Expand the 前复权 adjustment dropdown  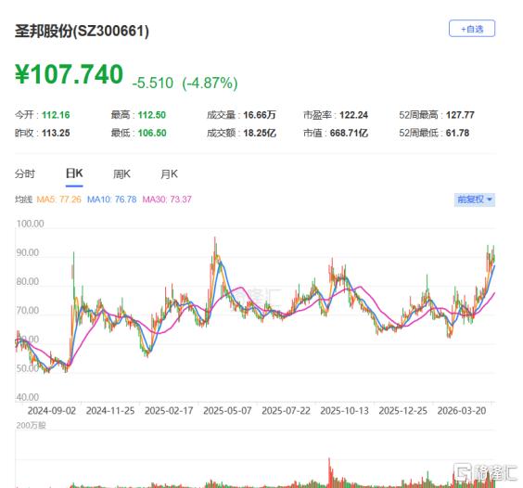click(474, 199)
